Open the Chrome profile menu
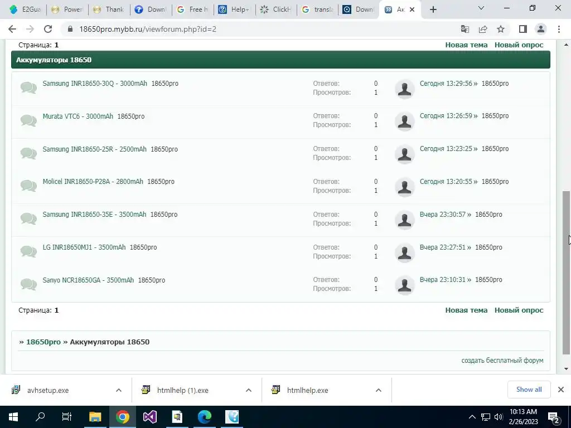 click(541, 29)
